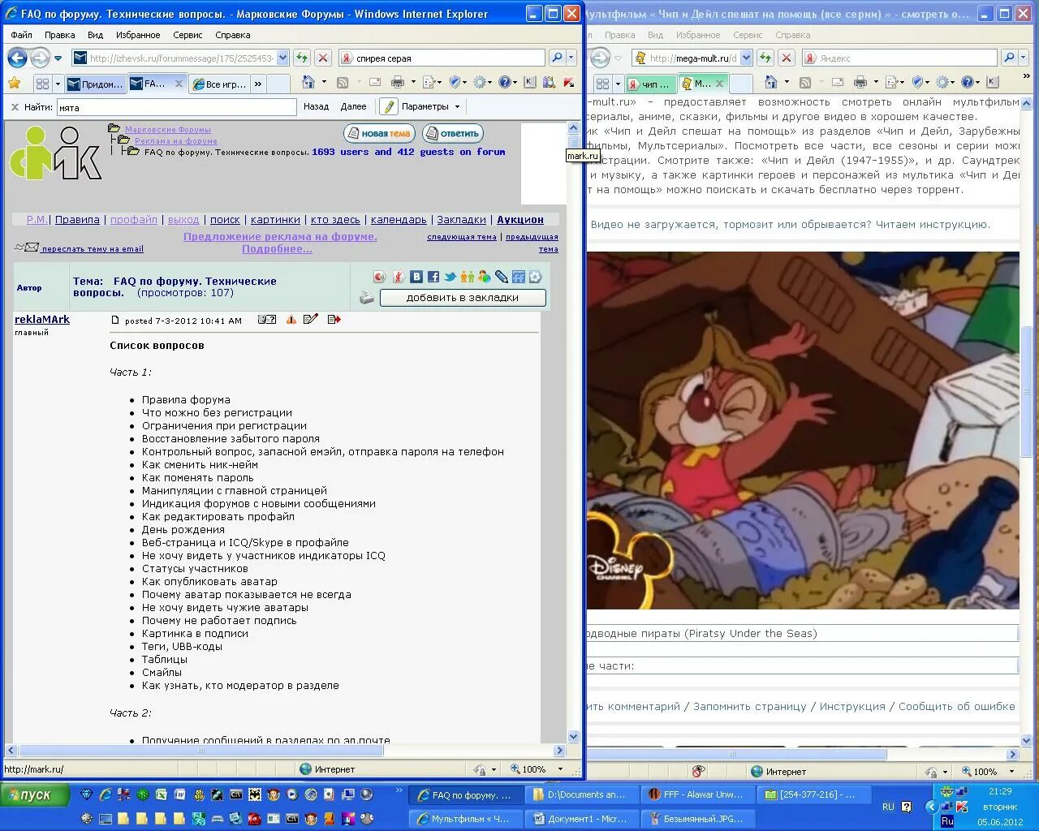
Task: Open the Safety shield in mega-mult window
Action: [x=918, y=82]
